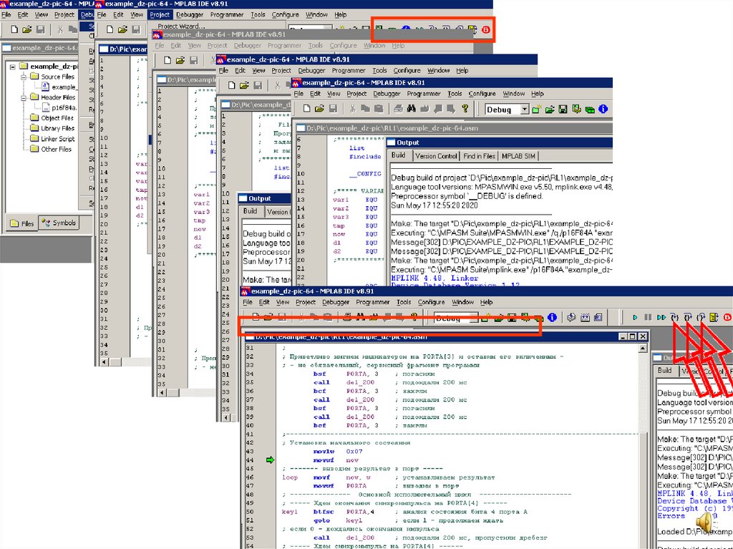The width and height of the screenshot is (733, 549).
Task: Open the Version Control output tab
Action: click(x=436, y=156)
